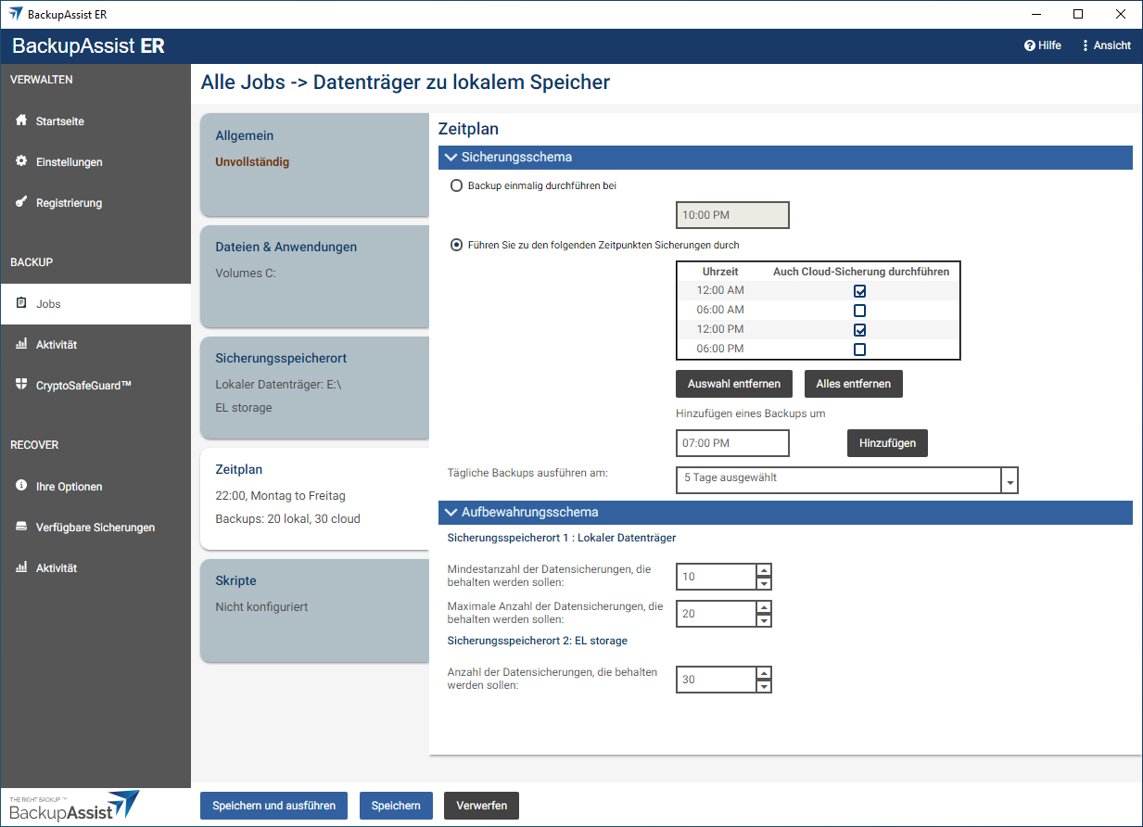Enable cloud backup for 06:00 PM

click(859, 350)
